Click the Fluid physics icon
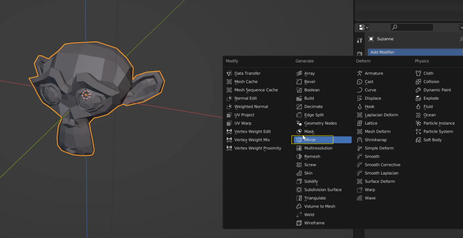This screenshot has height=238, width=463. coord(418,107)
